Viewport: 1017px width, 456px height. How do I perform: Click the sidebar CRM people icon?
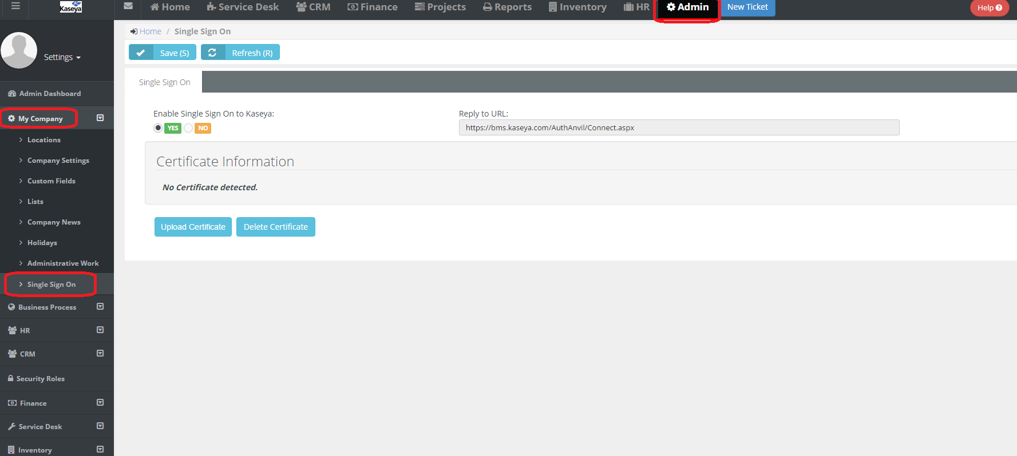[x=12, y=354]
